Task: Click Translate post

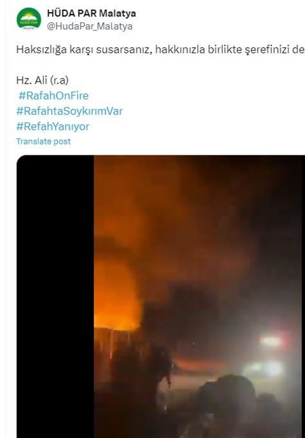Action: pyautogui.click(x=43, y=141)
